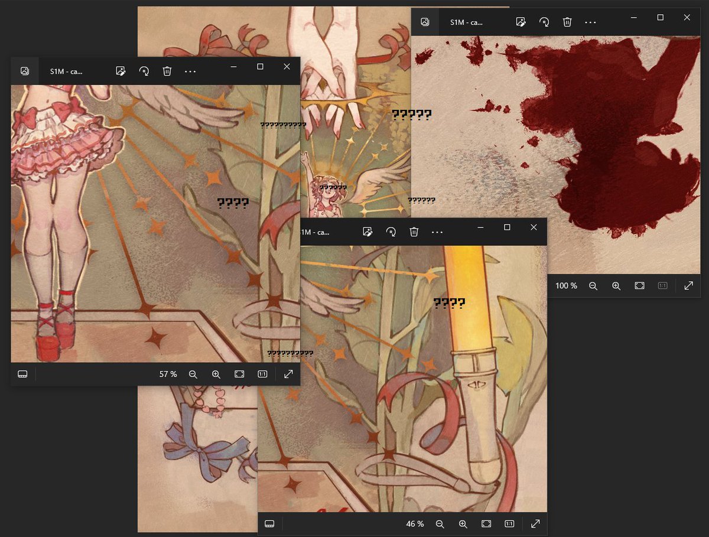Toggle the filmstrip in the 57 % window

[x=23, y=374]
